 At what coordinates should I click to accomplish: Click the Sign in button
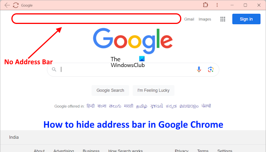tap(246, 19)
